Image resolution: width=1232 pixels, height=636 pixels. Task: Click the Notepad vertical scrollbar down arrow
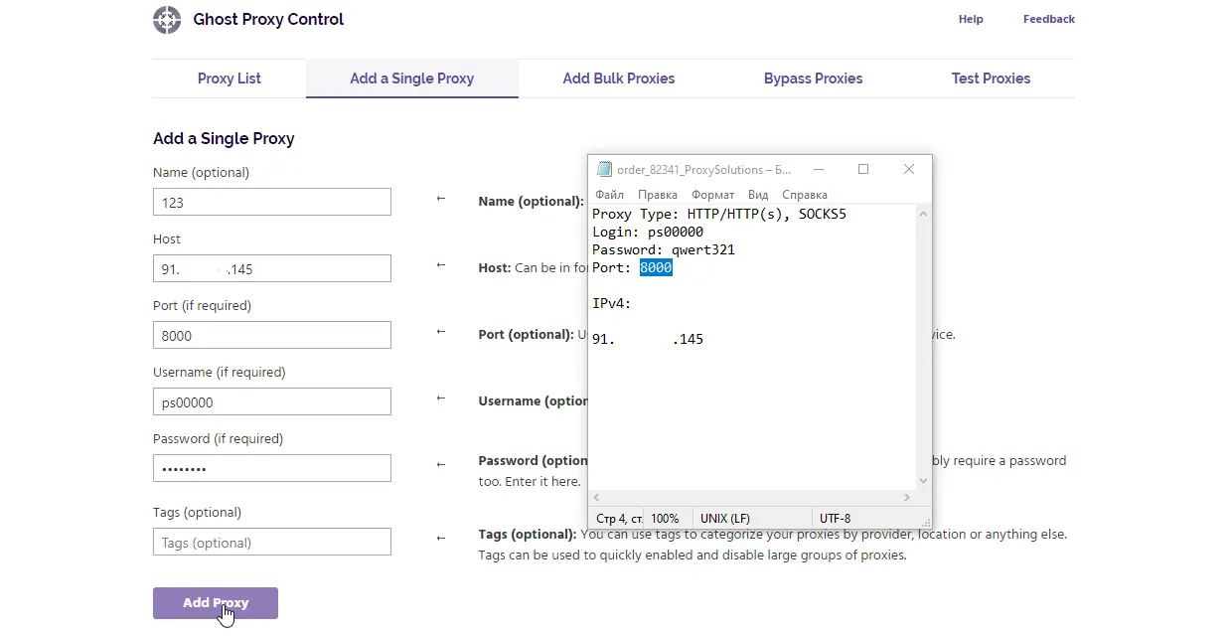(x=923, y=481)
